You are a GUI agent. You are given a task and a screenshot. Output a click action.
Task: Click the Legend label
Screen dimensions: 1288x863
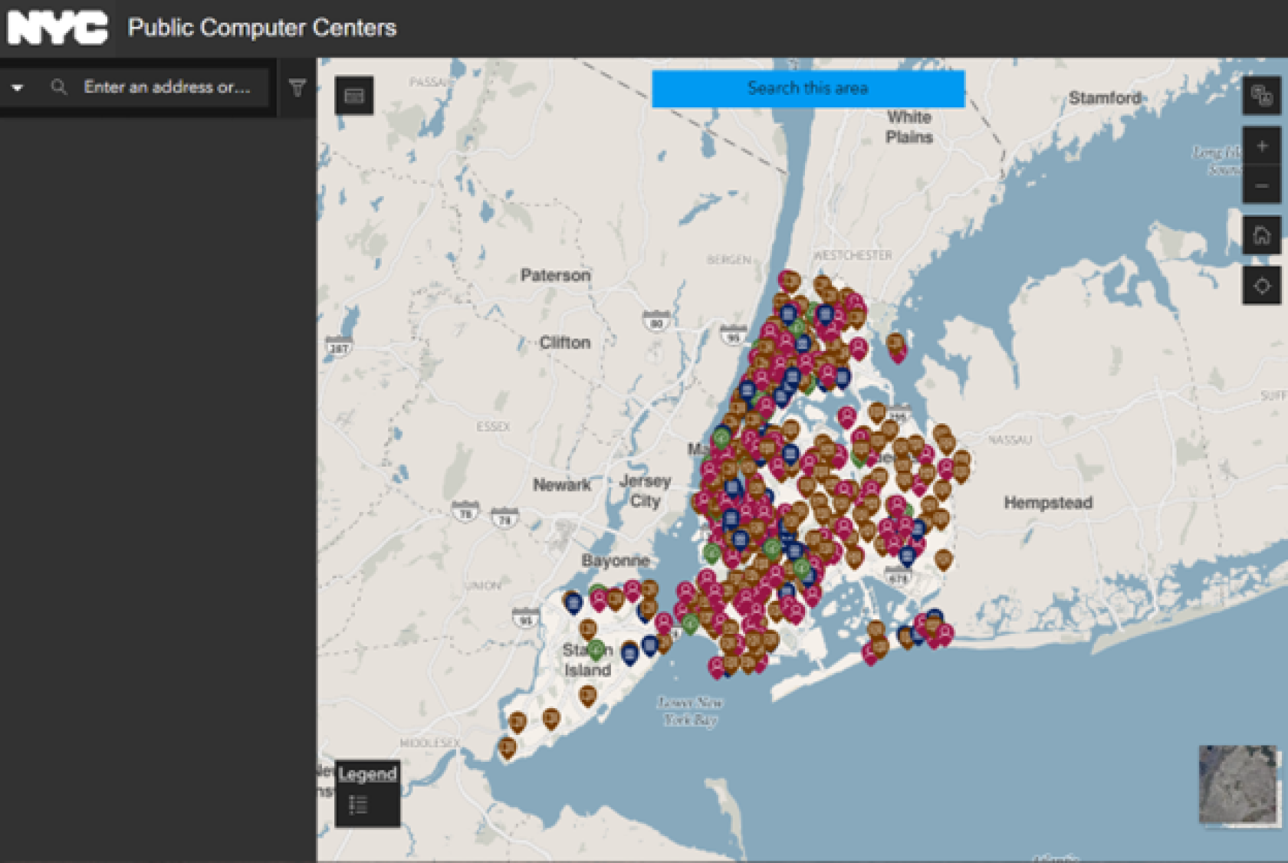click(367, 773)
